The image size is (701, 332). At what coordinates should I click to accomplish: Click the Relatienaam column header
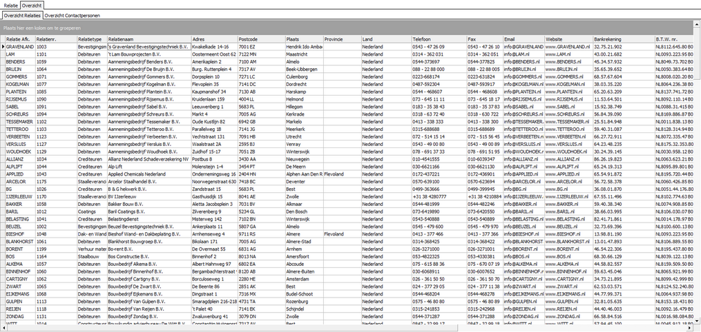click(149, 39)
